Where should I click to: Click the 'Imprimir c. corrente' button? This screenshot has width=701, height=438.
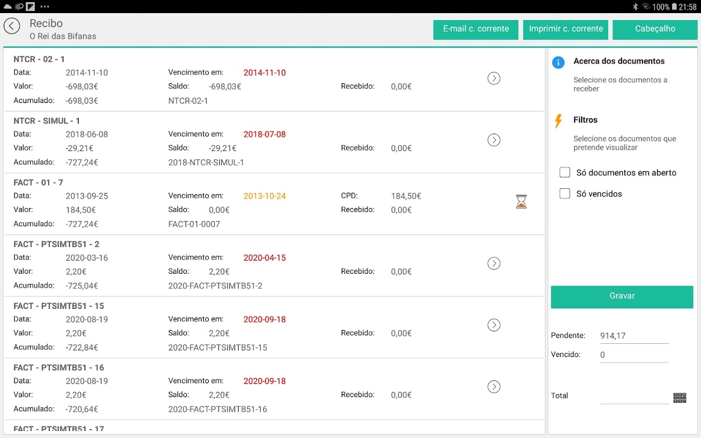pyautogui.click(x=566, y=30)
